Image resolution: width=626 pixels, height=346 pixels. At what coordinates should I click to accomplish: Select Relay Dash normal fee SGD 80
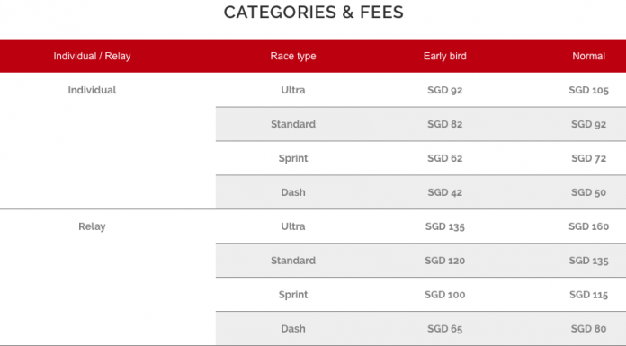[588, 329]
